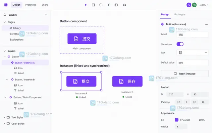The width and height of the screenshot is (212, 133).
Task: Switch to top-bar Design tab
Action: 17,5
